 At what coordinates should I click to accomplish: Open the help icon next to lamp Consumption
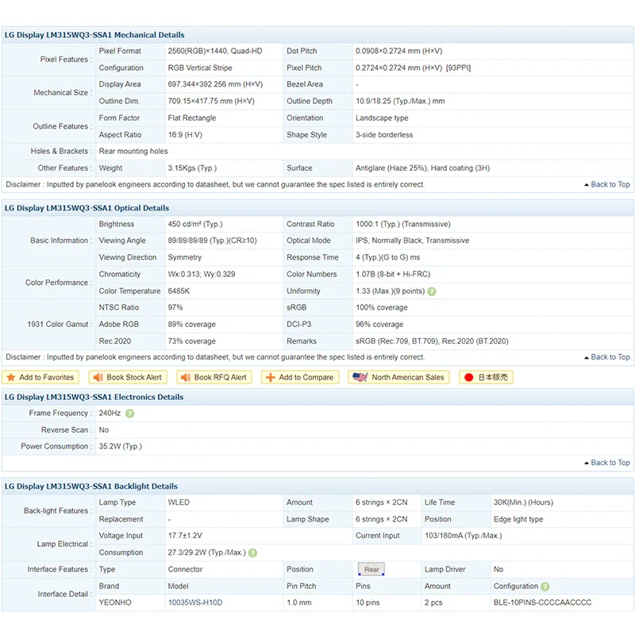(x=252, y=552)
